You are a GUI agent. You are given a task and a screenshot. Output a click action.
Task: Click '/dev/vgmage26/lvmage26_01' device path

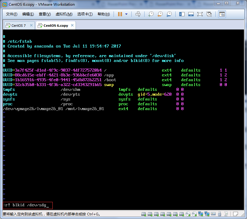click(33, 109)
